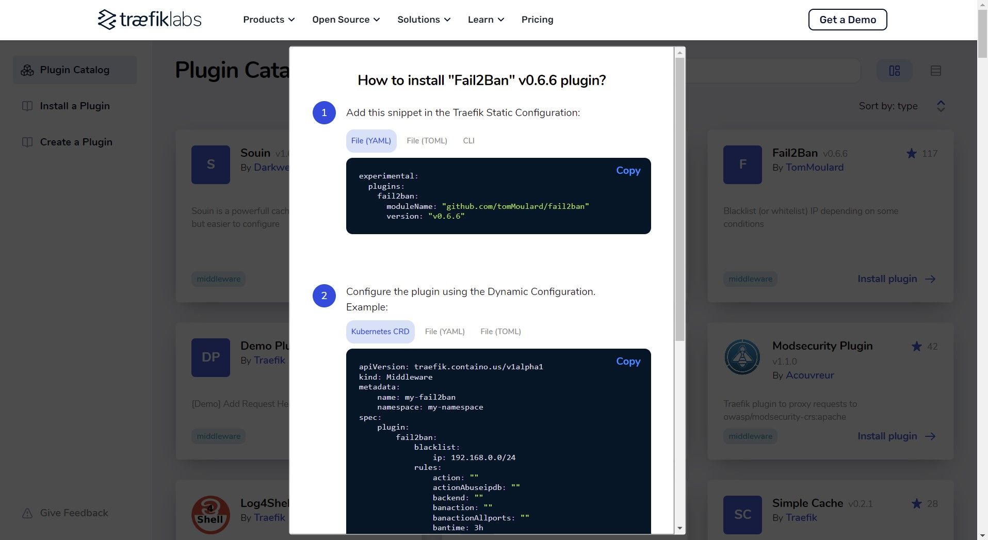
Task: Click the Install a Plugin book icon
Action: [x=27, y=106]
